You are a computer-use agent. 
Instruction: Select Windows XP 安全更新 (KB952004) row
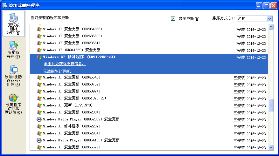pos(149,112)
